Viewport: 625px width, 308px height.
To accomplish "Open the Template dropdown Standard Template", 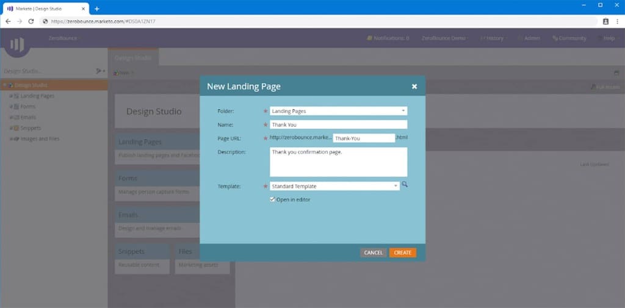I will tap(334, 186).
